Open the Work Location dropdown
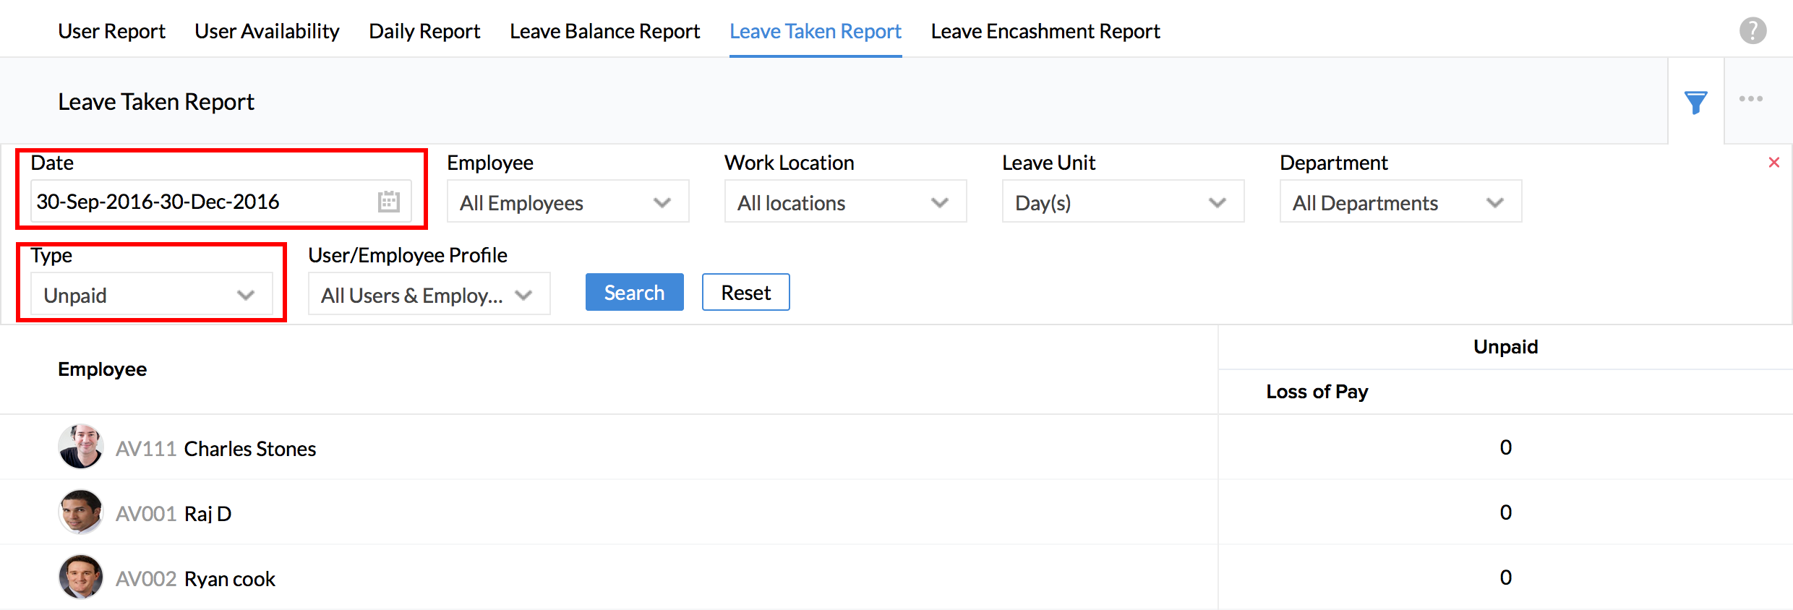 [x=844, y=202]
